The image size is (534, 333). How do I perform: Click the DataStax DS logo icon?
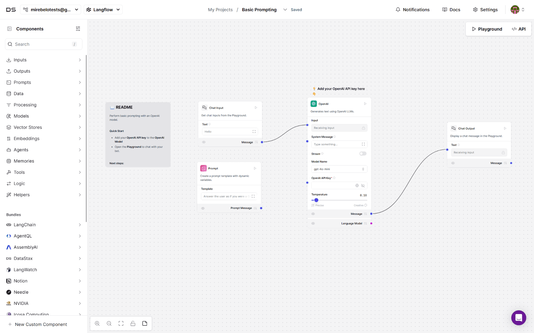(11, 10)
